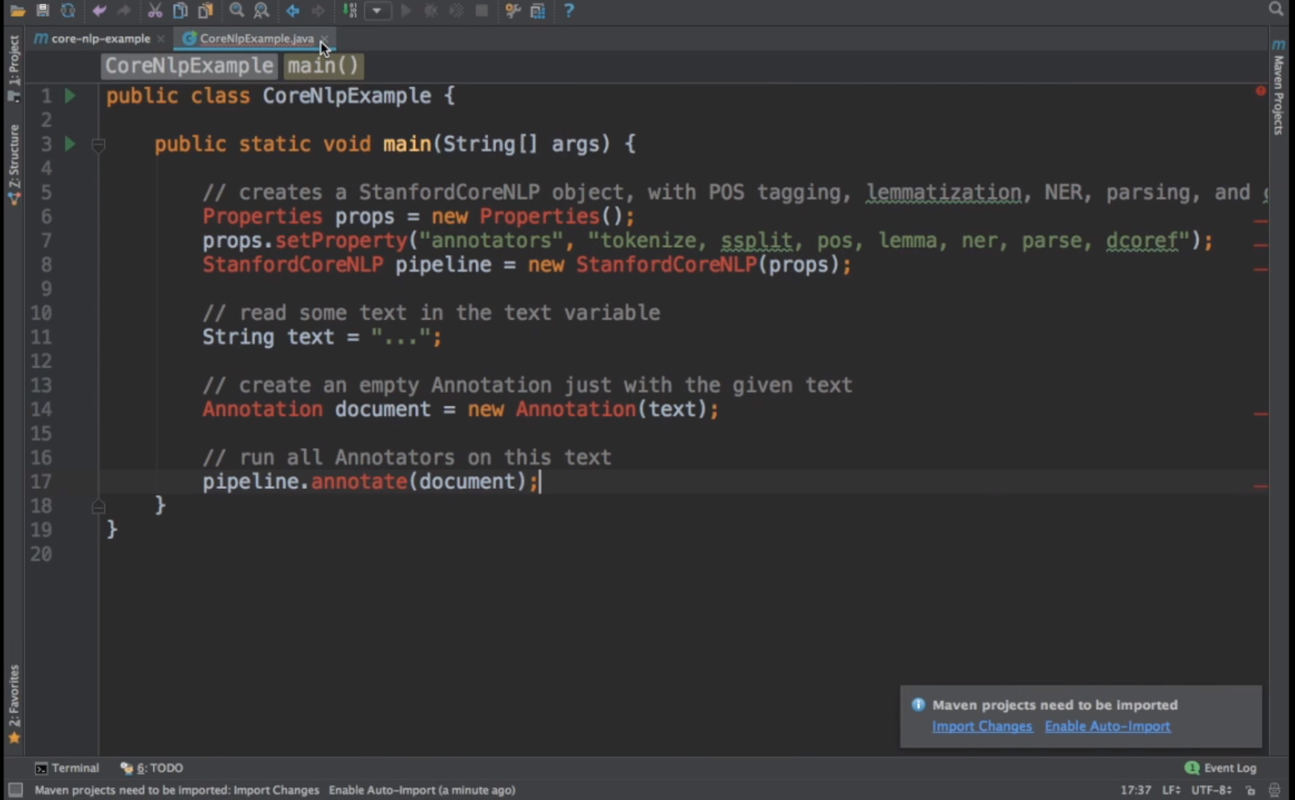Viewport: 1295px width, 800px height.
Task: Jump to the error stripe mark for line 6
Action: pyautogui.click(x=1261, y=221)
